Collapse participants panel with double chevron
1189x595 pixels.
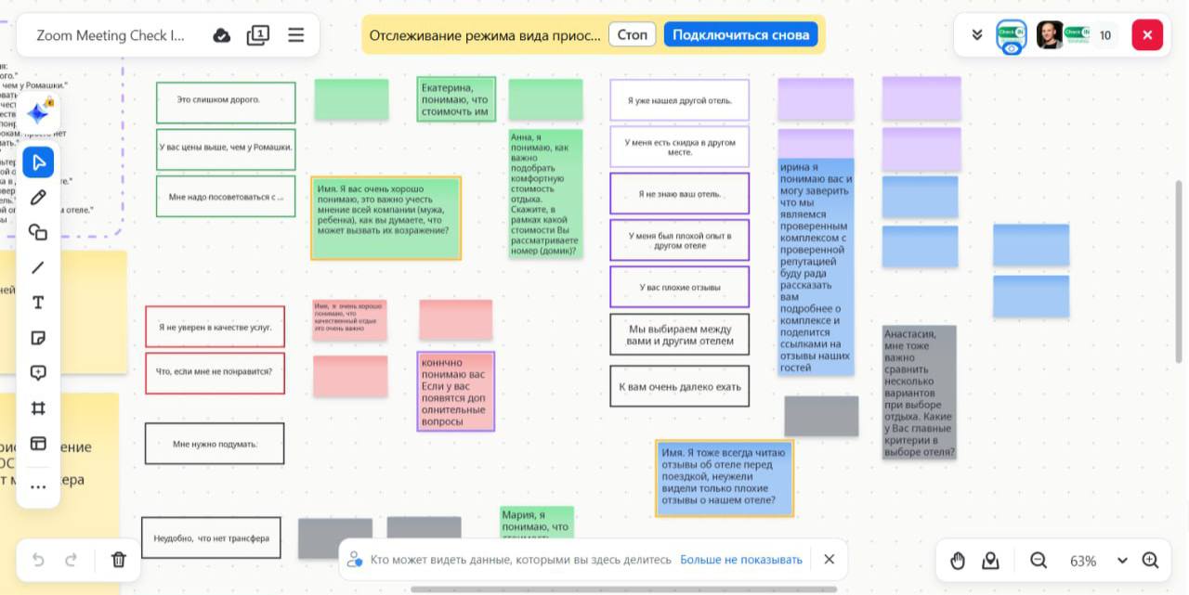click(977, 35)
